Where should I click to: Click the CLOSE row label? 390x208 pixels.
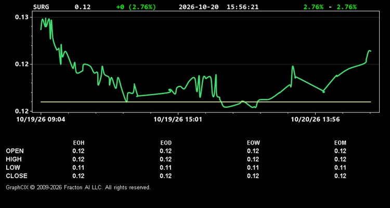[17, 176]
